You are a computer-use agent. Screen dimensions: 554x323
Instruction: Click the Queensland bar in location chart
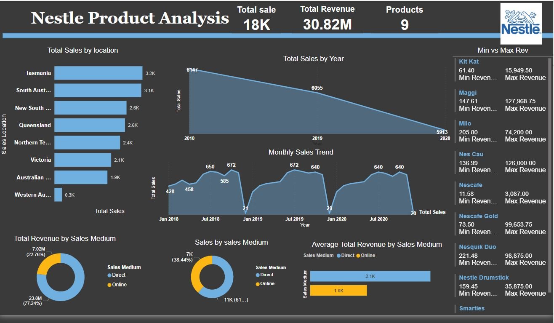tap(89, 125)
